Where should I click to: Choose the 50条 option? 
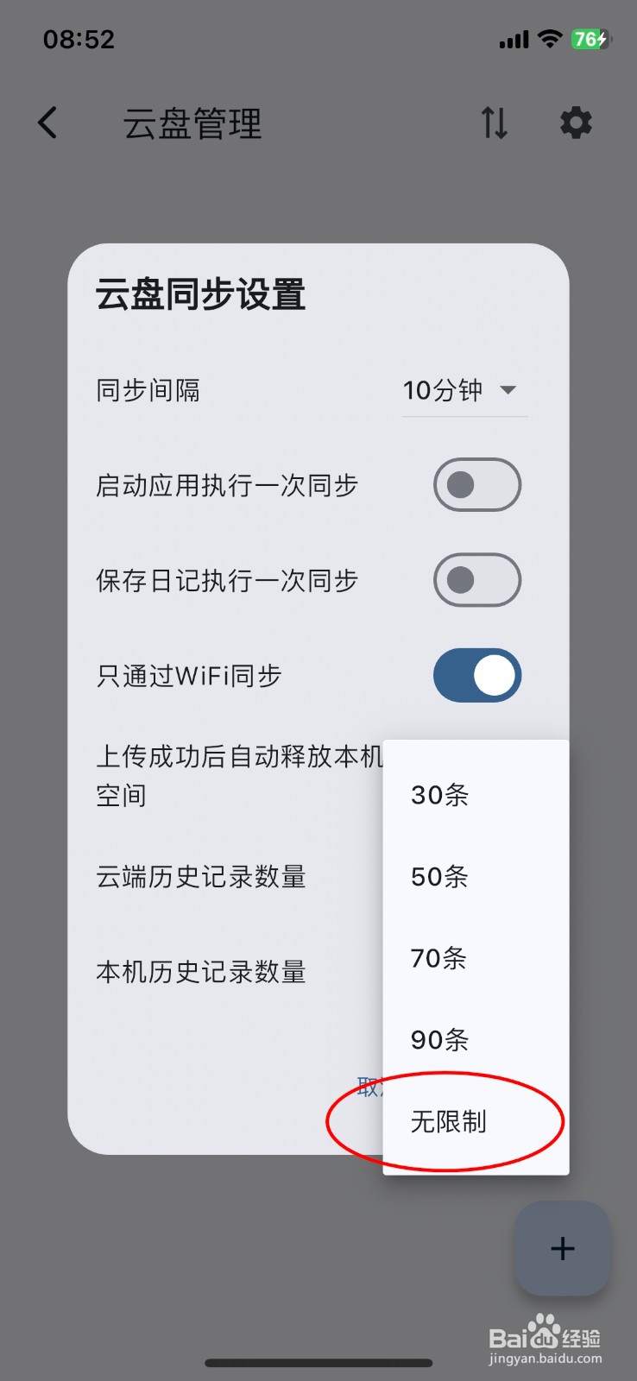pos(440,877)
